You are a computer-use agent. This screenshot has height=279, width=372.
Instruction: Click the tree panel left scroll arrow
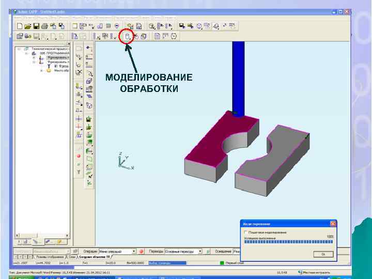(x=17, y=236)
